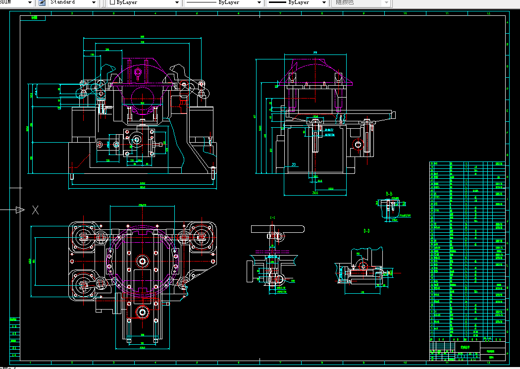
Task: Click the table style icon beside Standard
Action: pos(42,2)
